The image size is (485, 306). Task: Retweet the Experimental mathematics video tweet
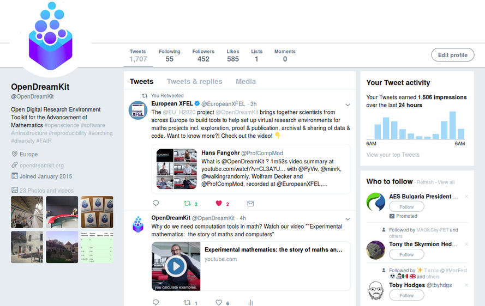pos(187,302)
